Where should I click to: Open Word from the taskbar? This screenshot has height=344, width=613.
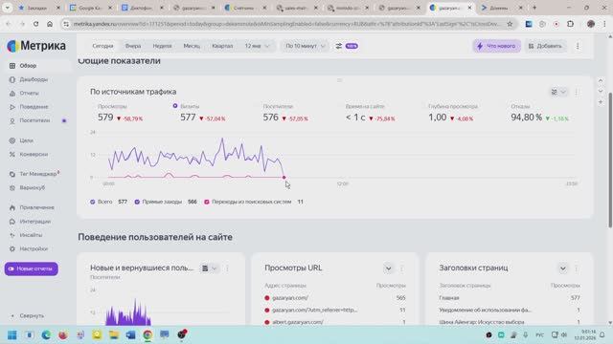pyautogui.click(x=130, y=335)
